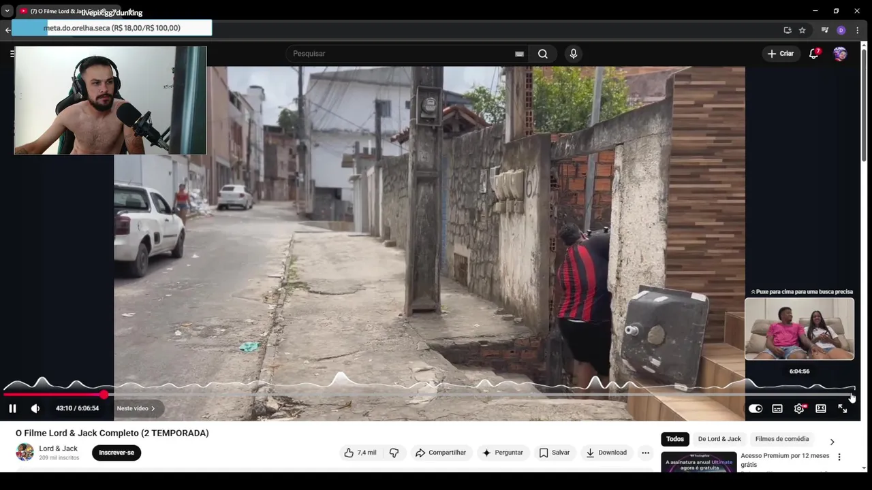The height and width of the screenshot is (490, 872).
Task: Bookmark this page with the star icon
Action: 803,30
